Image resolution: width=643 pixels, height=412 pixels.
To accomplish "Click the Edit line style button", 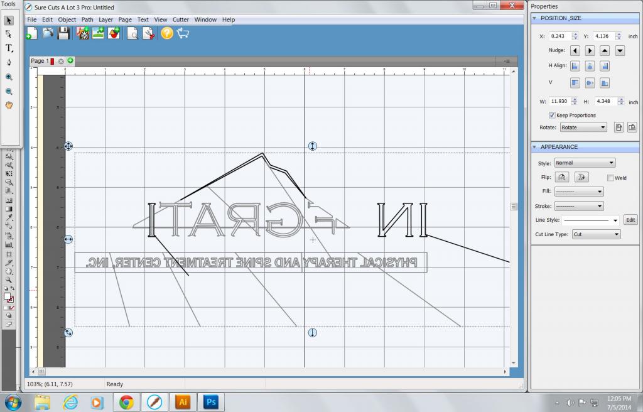I will (630, 220).
